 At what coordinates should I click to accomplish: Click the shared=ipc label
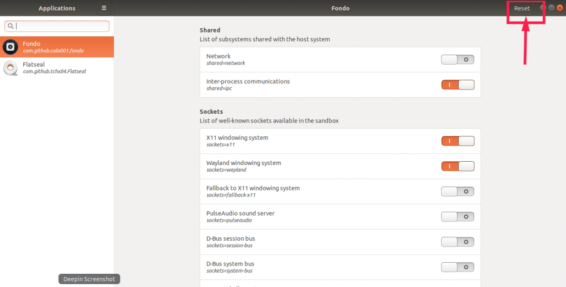coord(219,88)
